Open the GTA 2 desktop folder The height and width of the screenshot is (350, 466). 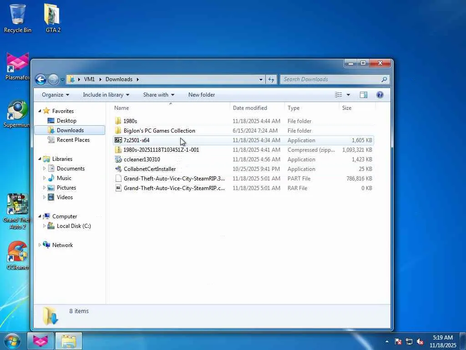53,18
